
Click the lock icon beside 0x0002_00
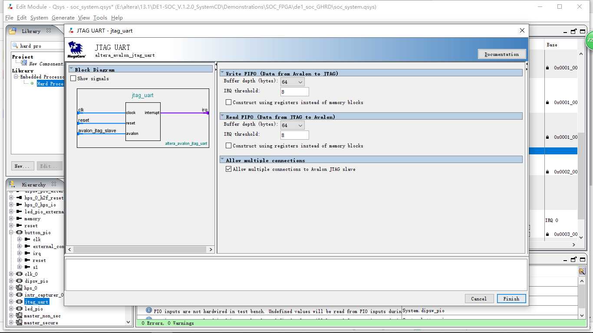tap(547, 172)
